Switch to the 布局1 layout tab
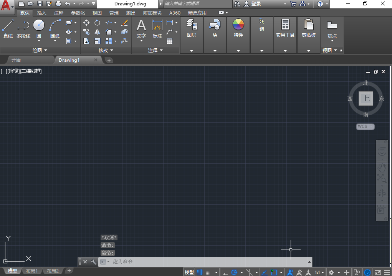 [32, 270]
